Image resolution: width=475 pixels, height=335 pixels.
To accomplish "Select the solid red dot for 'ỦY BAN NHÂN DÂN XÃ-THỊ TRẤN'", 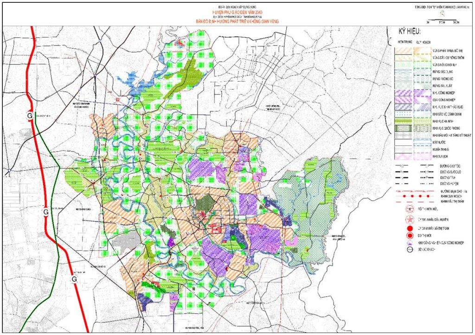I will point(410,228).
